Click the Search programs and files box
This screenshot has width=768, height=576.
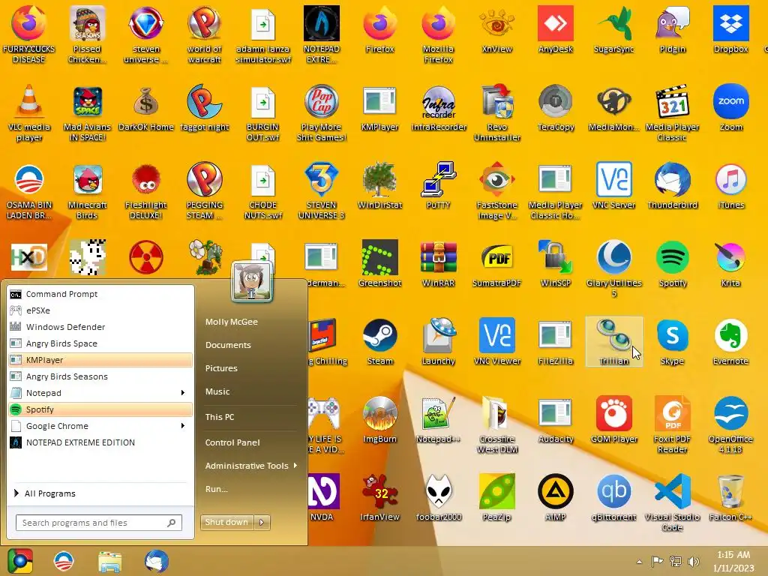99,523
